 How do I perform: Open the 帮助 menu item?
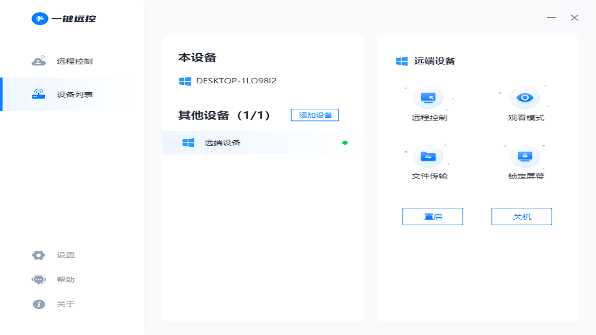(66, 280)
